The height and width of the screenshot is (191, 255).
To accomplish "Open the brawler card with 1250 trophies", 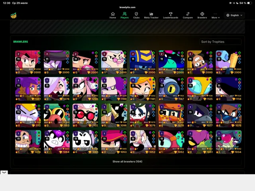I will tap(85, 89).
